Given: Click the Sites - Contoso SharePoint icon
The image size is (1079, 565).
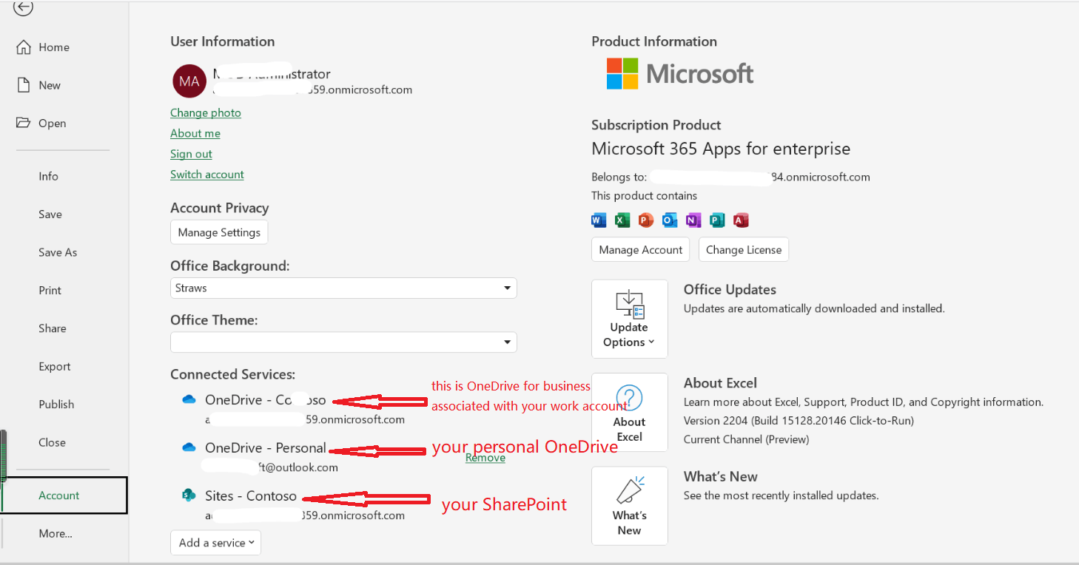Looking at the screenshot, I should click(x=189, y=495).
